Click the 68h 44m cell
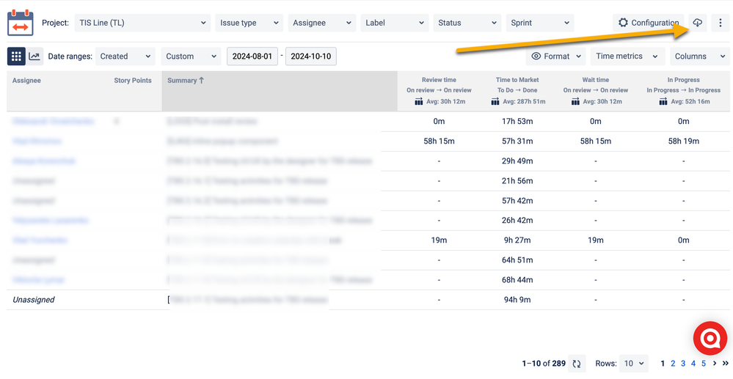This screenshot has width=733, height=379. point(517,280)
